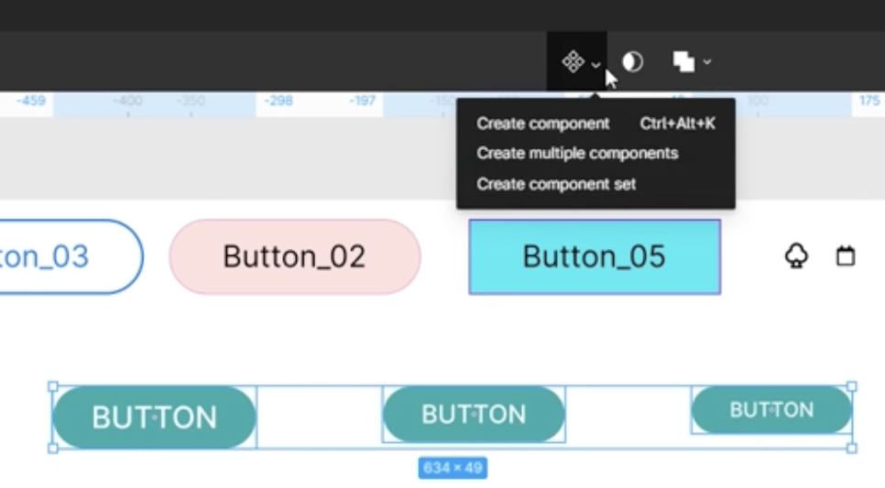Click the club suit icon on canvas

tap(796, 255)
